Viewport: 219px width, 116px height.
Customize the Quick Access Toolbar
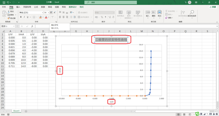pyautogui.click(x=19, y=2)
